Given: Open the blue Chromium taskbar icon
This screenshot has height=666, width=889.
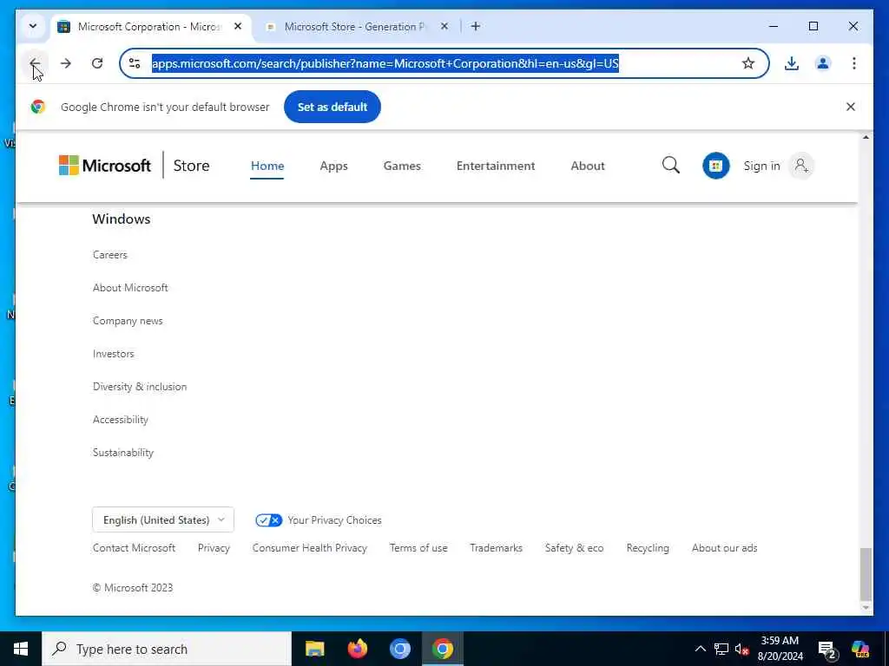Looking at the screenshot, I should pyautogui.click(x=399, y=649).
